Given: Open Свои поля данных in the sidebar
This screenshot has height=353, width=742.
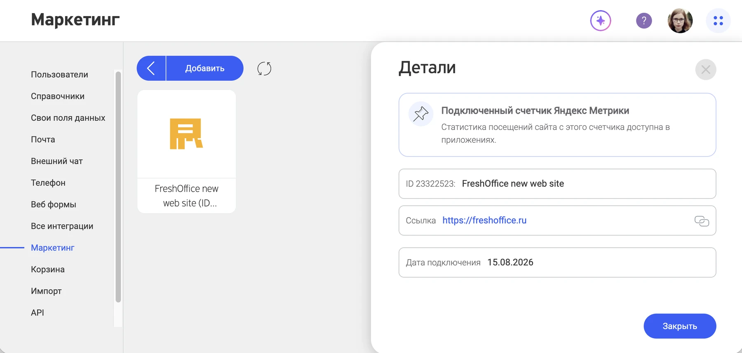Looking at the screenshot, I should 68,118.
